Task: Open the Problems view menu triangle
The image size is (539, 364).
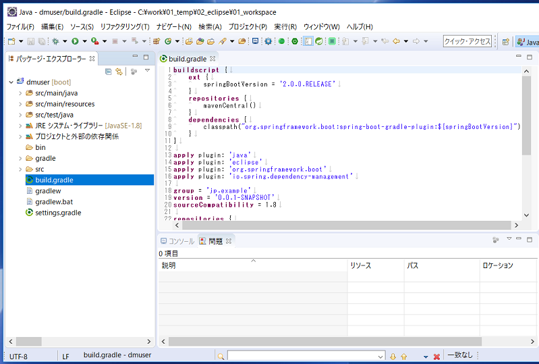Action: (509, 238)
